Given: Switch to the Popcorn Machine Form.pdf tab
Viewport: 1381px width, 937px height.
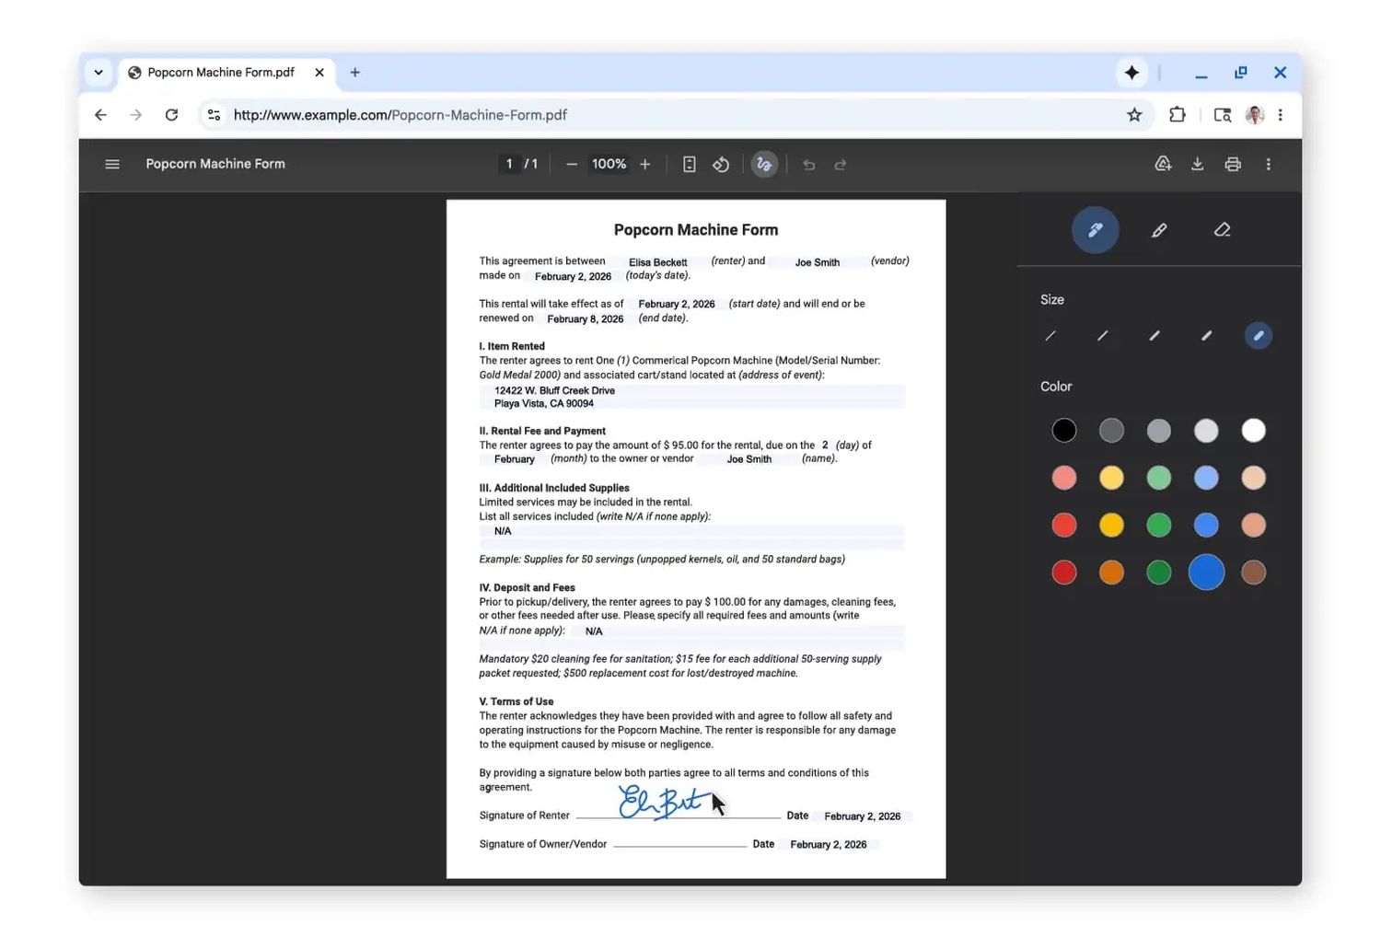Looking at the screenshot, I should [221, 72].
